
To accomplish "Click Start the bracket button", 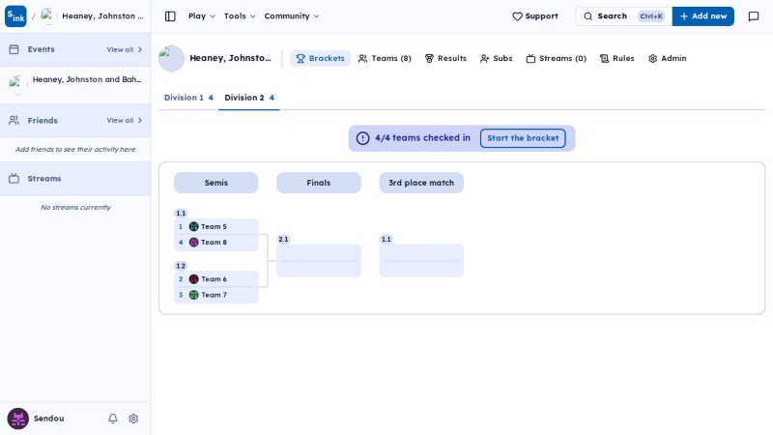I will pyautogui.click(x=523, y=138).
